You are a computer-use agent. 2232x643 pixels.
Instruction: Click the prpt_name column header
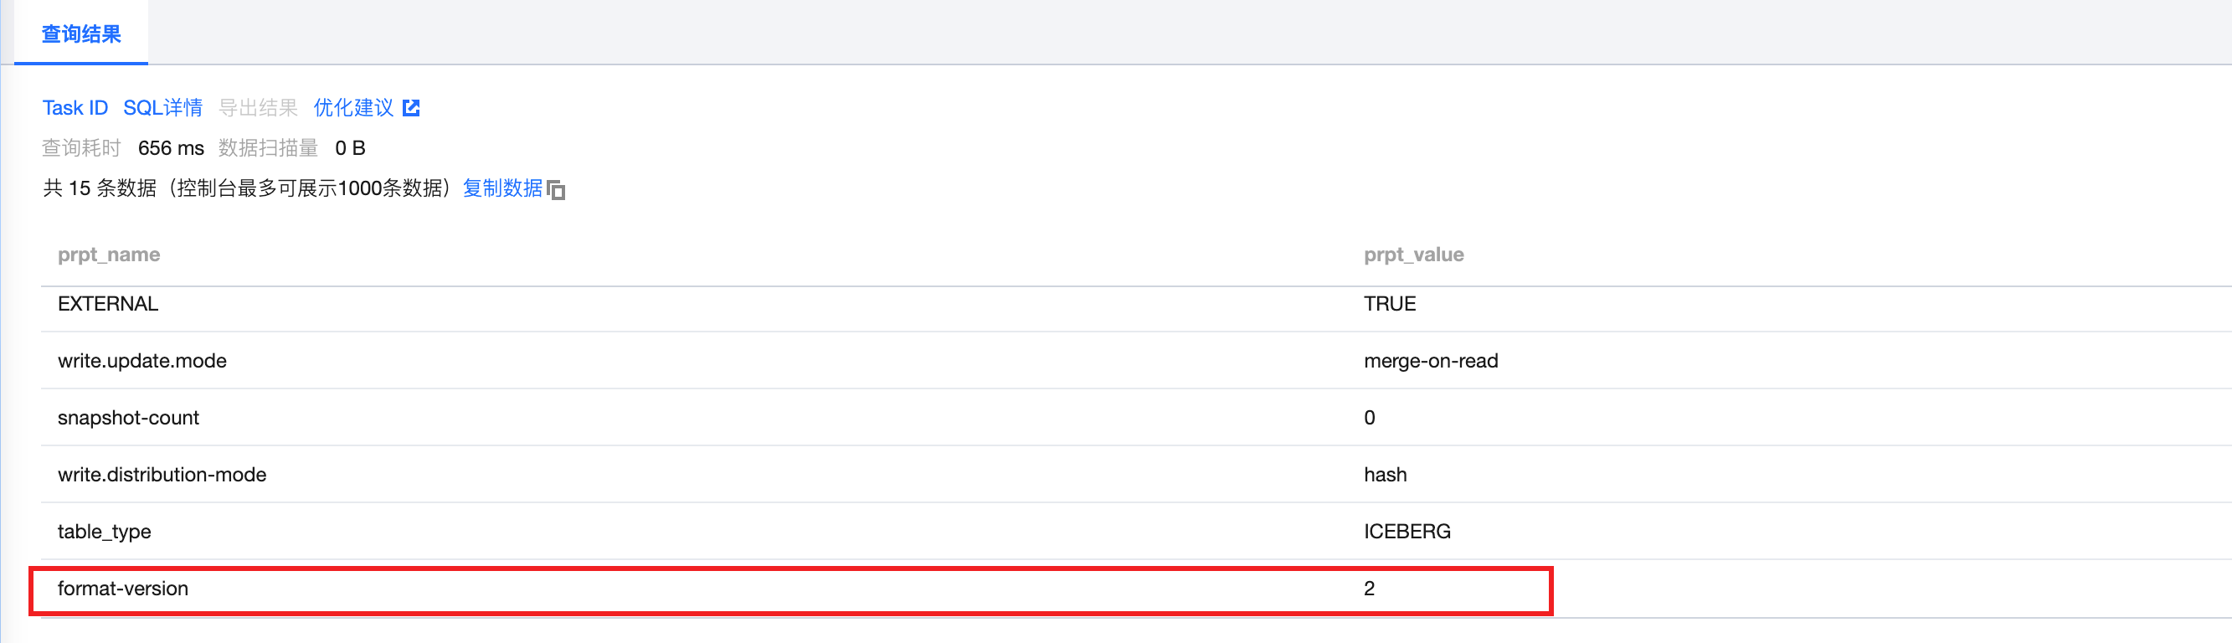click(x=108, y=255)
